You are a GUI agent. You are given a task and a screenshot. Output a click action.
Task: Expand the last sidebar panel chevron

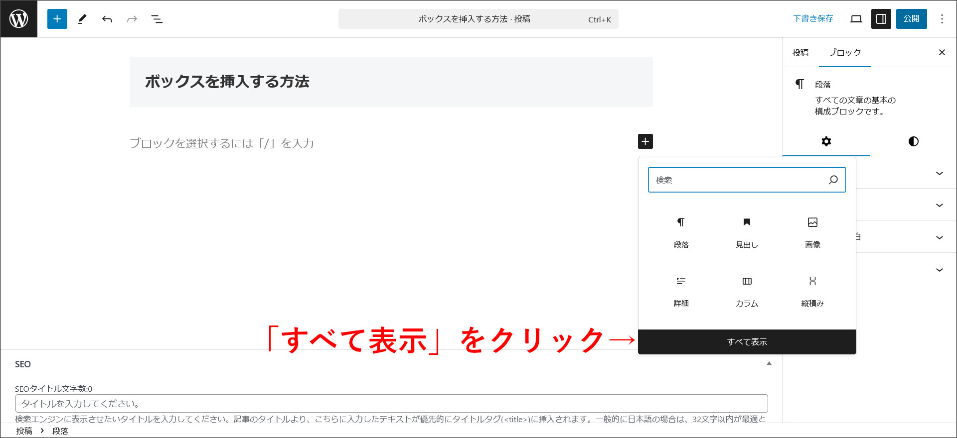click(x=939, y=270)
